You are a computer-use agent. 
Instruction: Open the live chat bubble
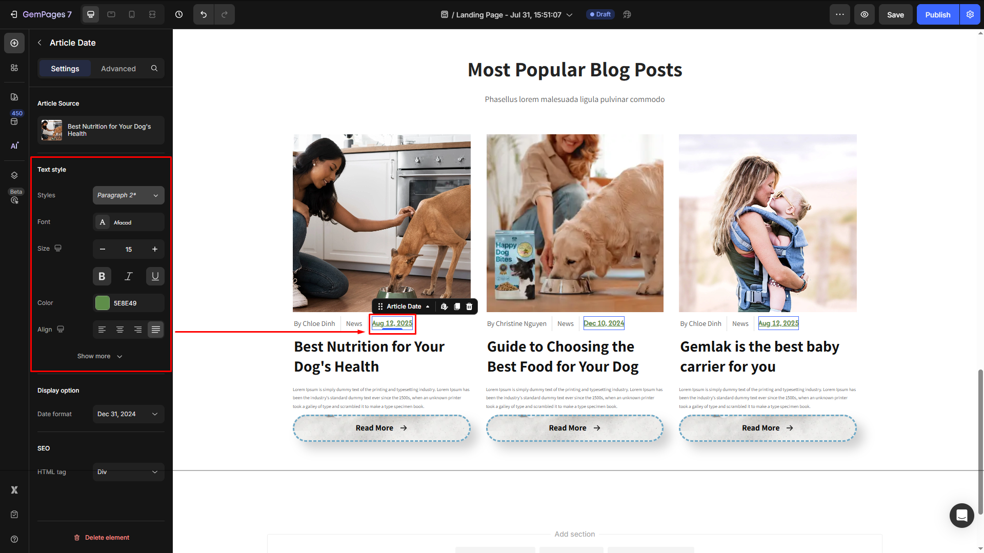point(961,515)
